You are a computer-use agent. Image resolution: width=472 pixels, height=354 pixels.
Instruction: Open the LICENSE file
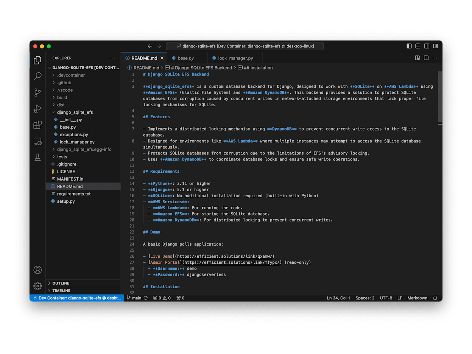(x=83, y=172)
